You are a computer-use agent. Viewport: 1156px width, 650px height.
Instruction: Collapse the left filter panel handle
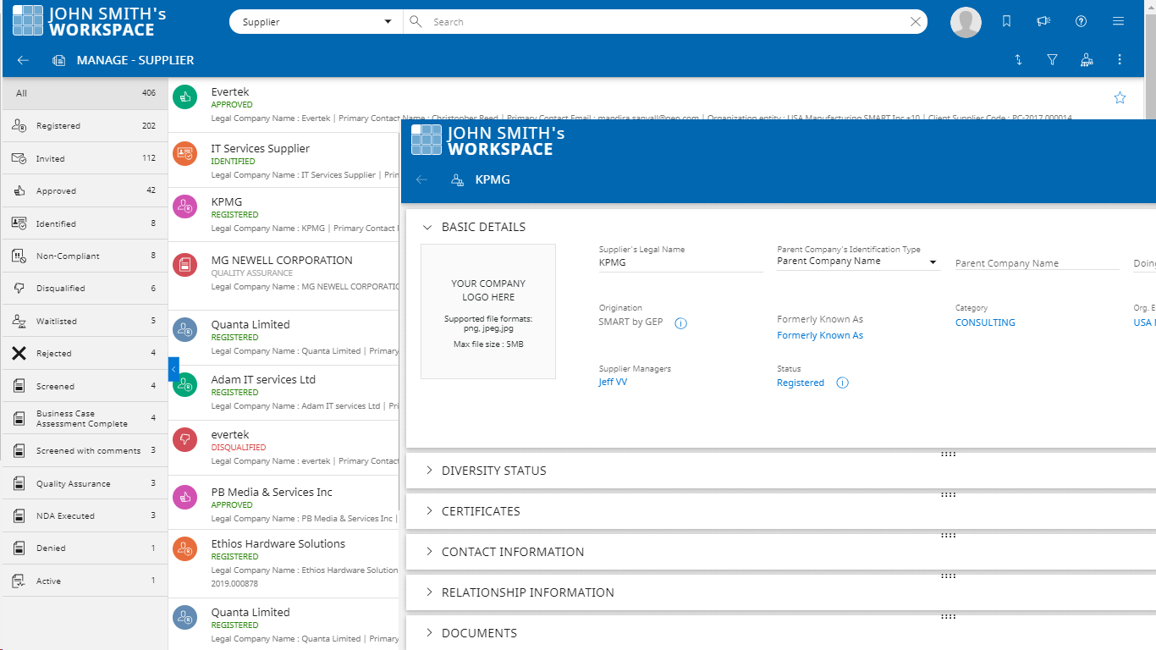pyautogui.click(x=173, y=369)
